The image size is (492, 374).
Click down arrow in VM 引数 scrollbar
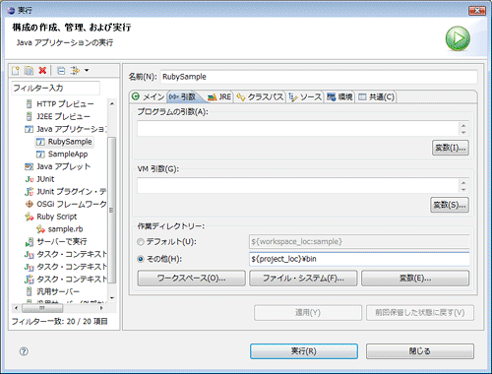(x=463, y=190)
